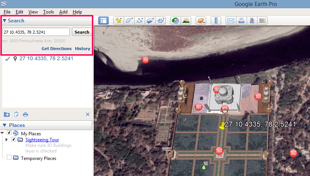
Task: Click the yellow pushpin on map
Action: click(222, 126)
